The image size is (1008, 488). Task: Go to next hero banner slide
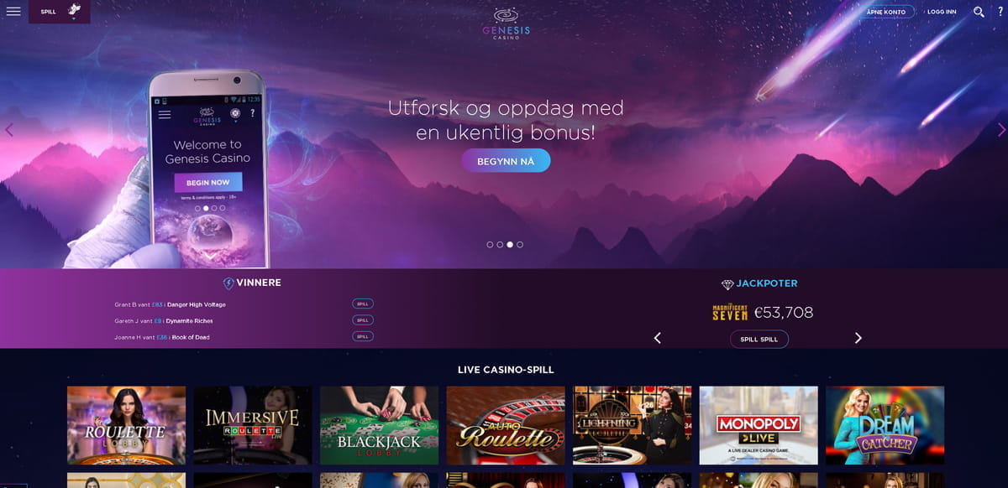1000,130
